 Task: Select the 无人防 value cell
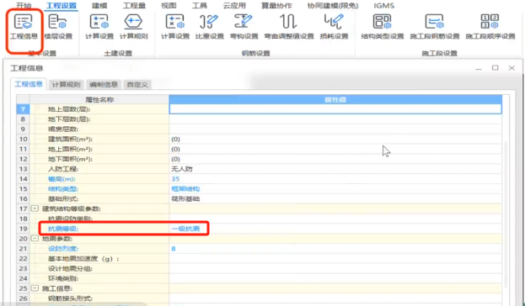335,169
